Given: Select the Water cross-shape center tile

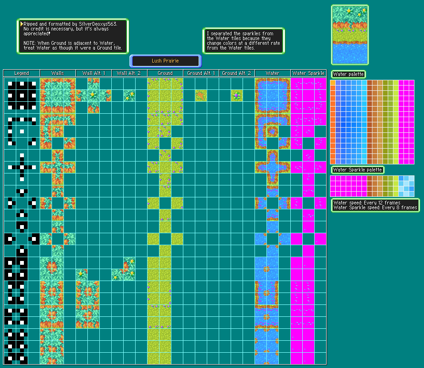Looking at the screenshot, I should click(x=273, y=167).
